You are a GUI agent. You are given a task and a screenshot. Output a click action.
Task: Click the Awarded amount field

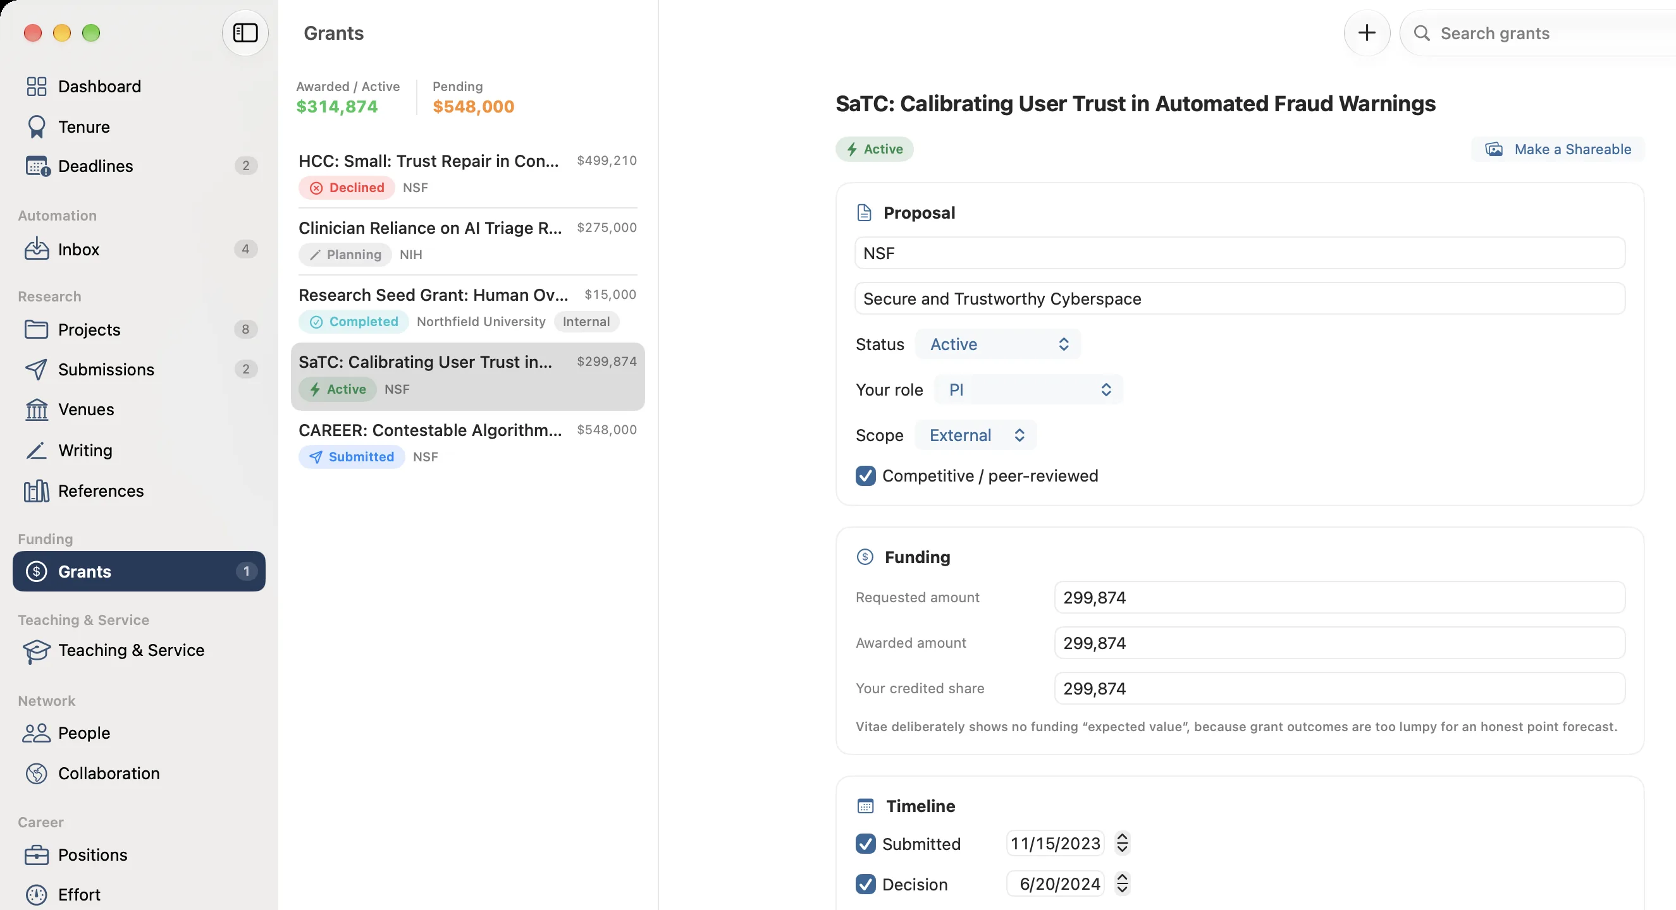1340,643
